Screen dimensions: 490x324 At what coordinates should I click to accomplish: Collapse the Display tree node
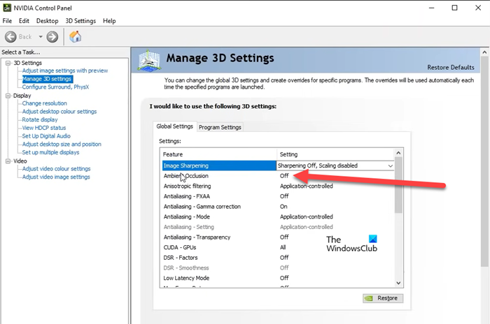pos(7,96)
